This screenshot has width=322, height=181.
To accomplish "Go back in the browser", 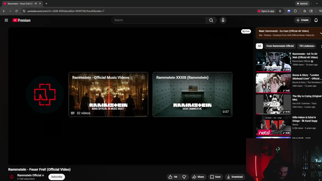I will tap(4, 11).
